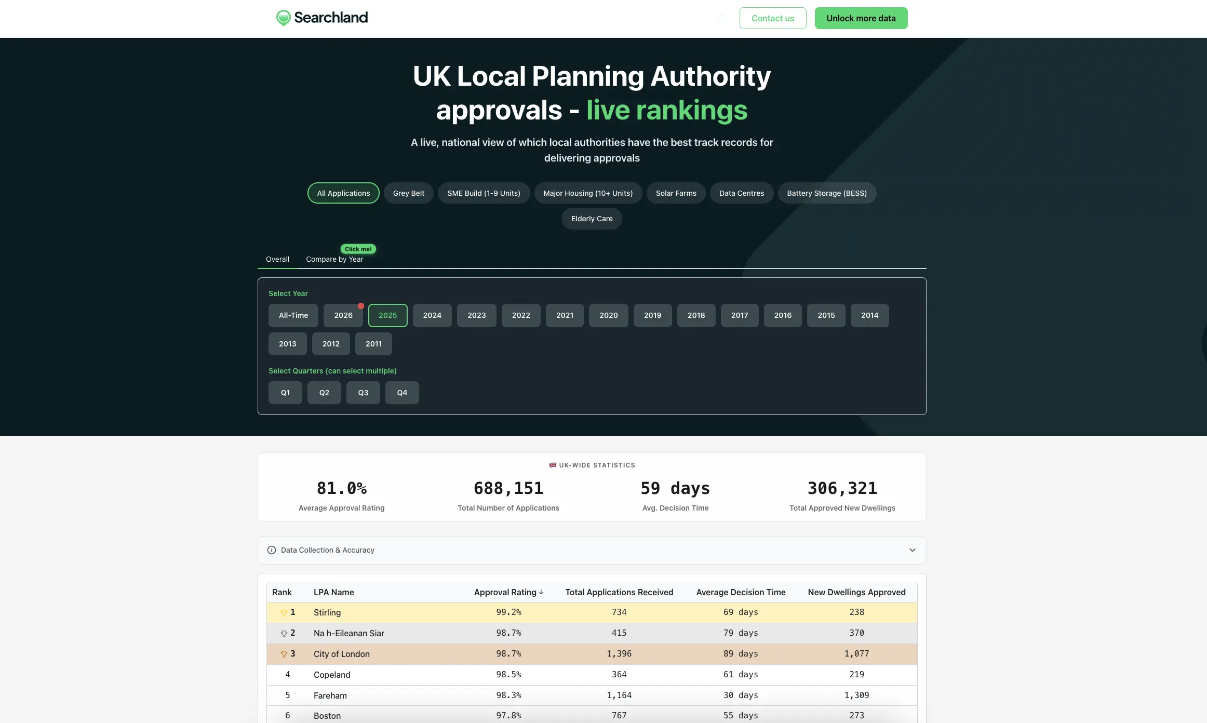
Task: Click the UK flag icon above the statistics
Action: click(553, 465)
